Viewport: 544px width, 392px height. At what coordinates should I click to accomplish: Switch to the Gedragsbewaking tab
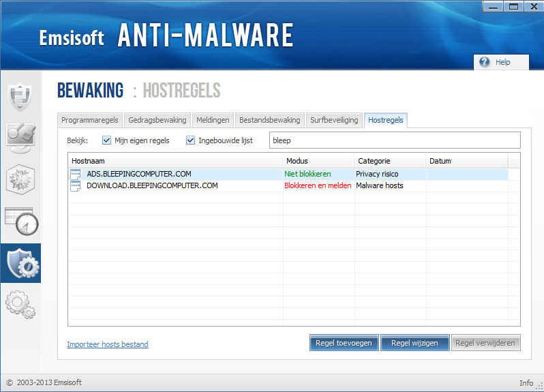click(x=157, y=120)
